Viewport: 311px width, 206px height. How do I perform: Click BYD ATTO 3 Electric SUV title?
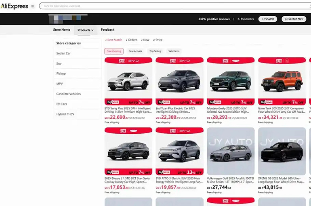coord(179,180)
